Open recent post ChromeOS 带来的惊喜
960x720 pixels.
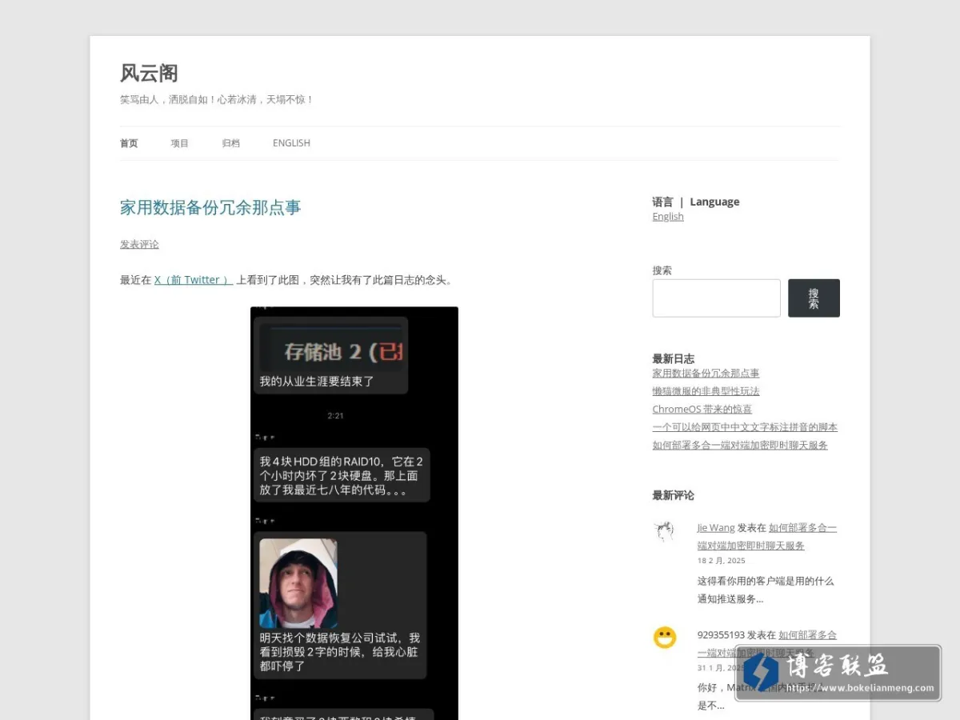702,409
